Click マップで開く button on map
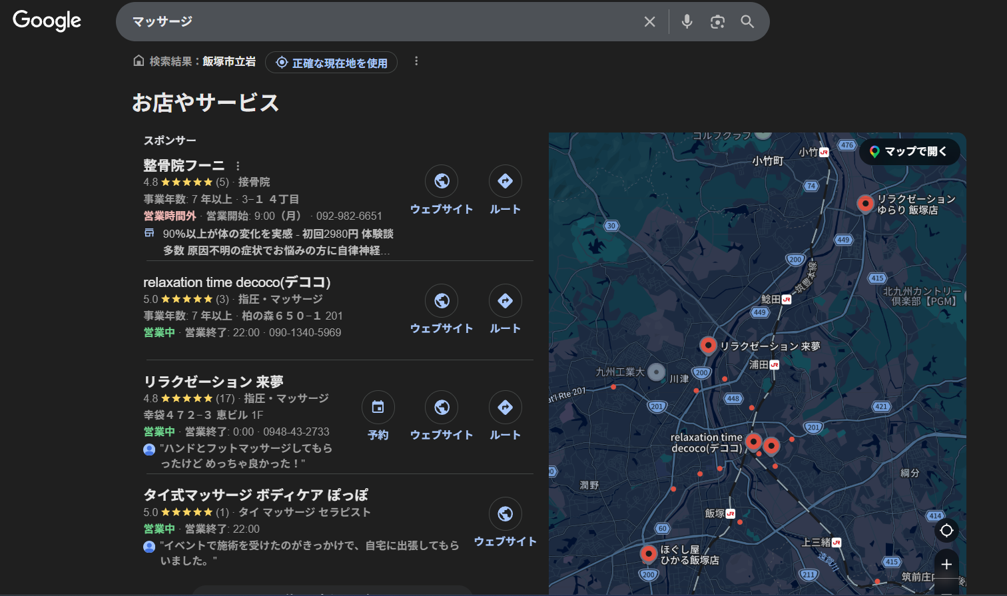This screenshot has height=596, width=1007. click(908, 152)
